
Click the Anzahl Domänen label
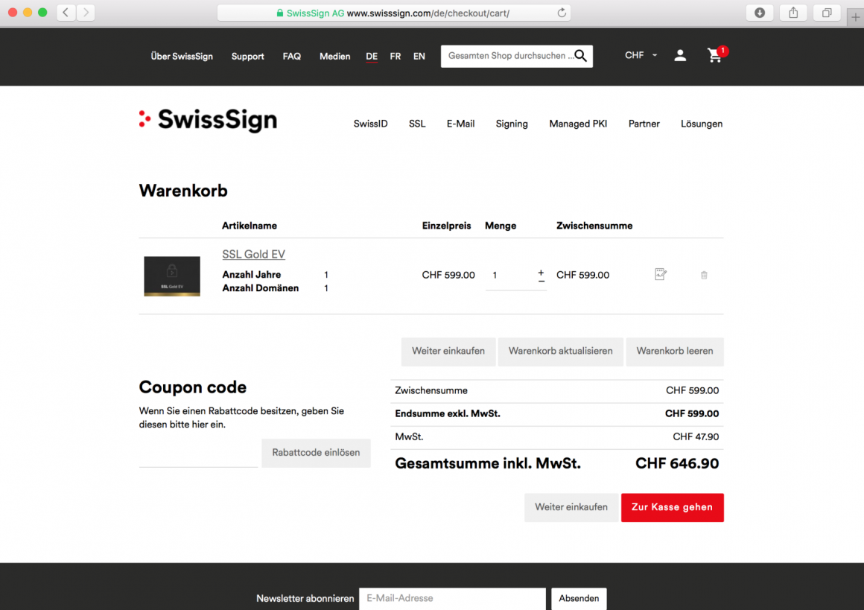260,288
